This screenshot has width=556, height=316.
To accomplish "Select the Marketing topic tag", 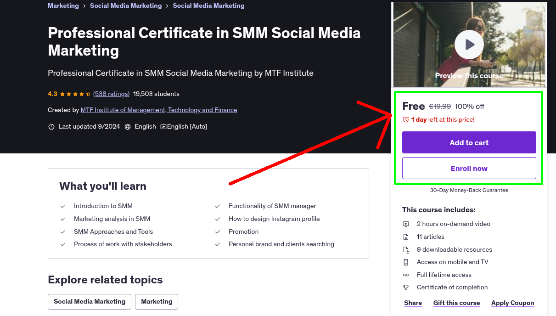I will coord(157,302).
